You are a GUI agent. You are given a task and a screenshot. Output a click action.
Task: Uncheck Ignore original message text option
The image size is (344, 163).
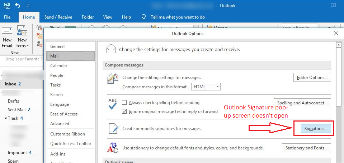coord(124,112)
